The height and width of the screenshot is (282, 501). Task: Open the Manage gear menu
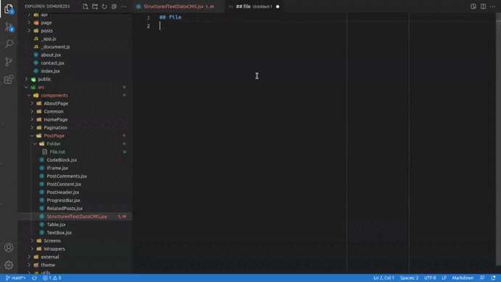pos(9,265)
